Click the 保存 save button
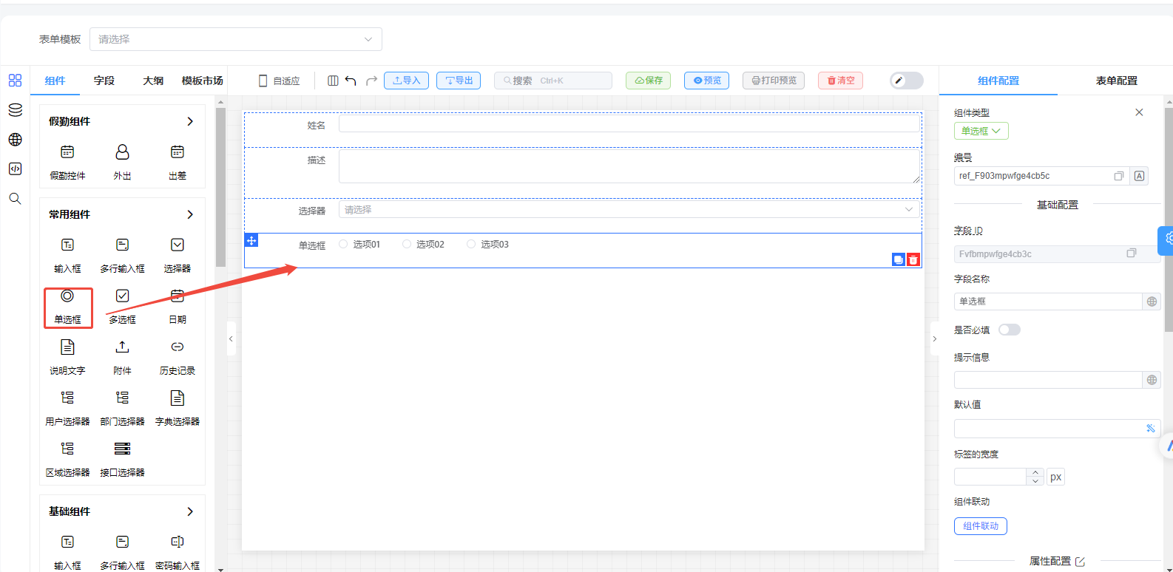The width and height of the screenshot is (1173, 572). [648, 81]
